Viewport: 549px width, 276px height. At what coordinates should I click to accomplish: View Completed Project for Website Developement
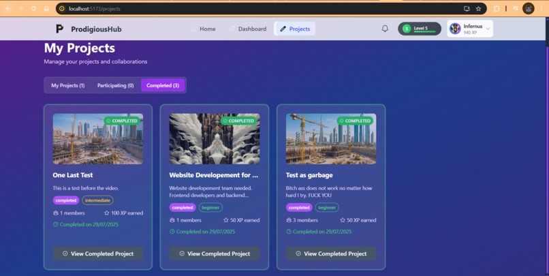click(x=215, y=254)
